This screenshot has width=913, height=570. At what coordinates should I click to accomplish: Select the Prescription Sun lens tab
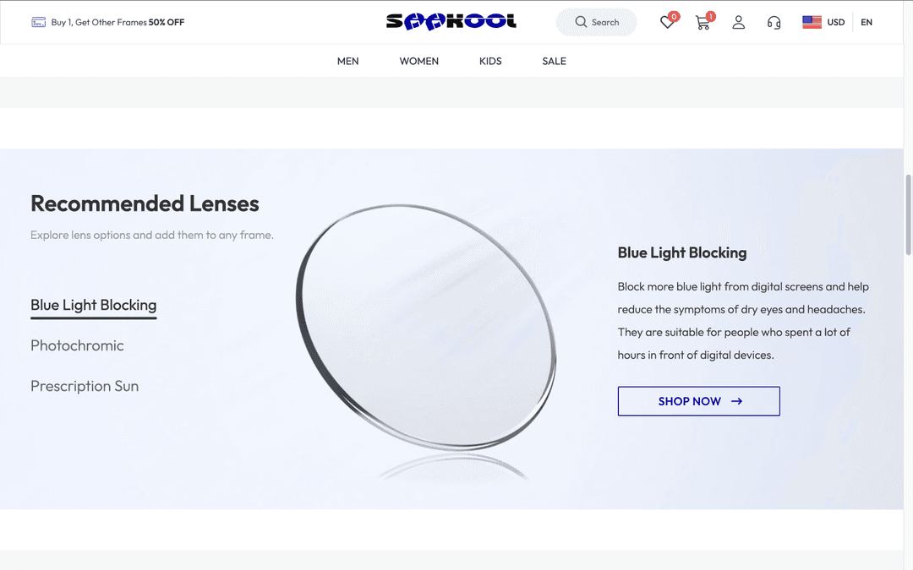tap(85, 386)
